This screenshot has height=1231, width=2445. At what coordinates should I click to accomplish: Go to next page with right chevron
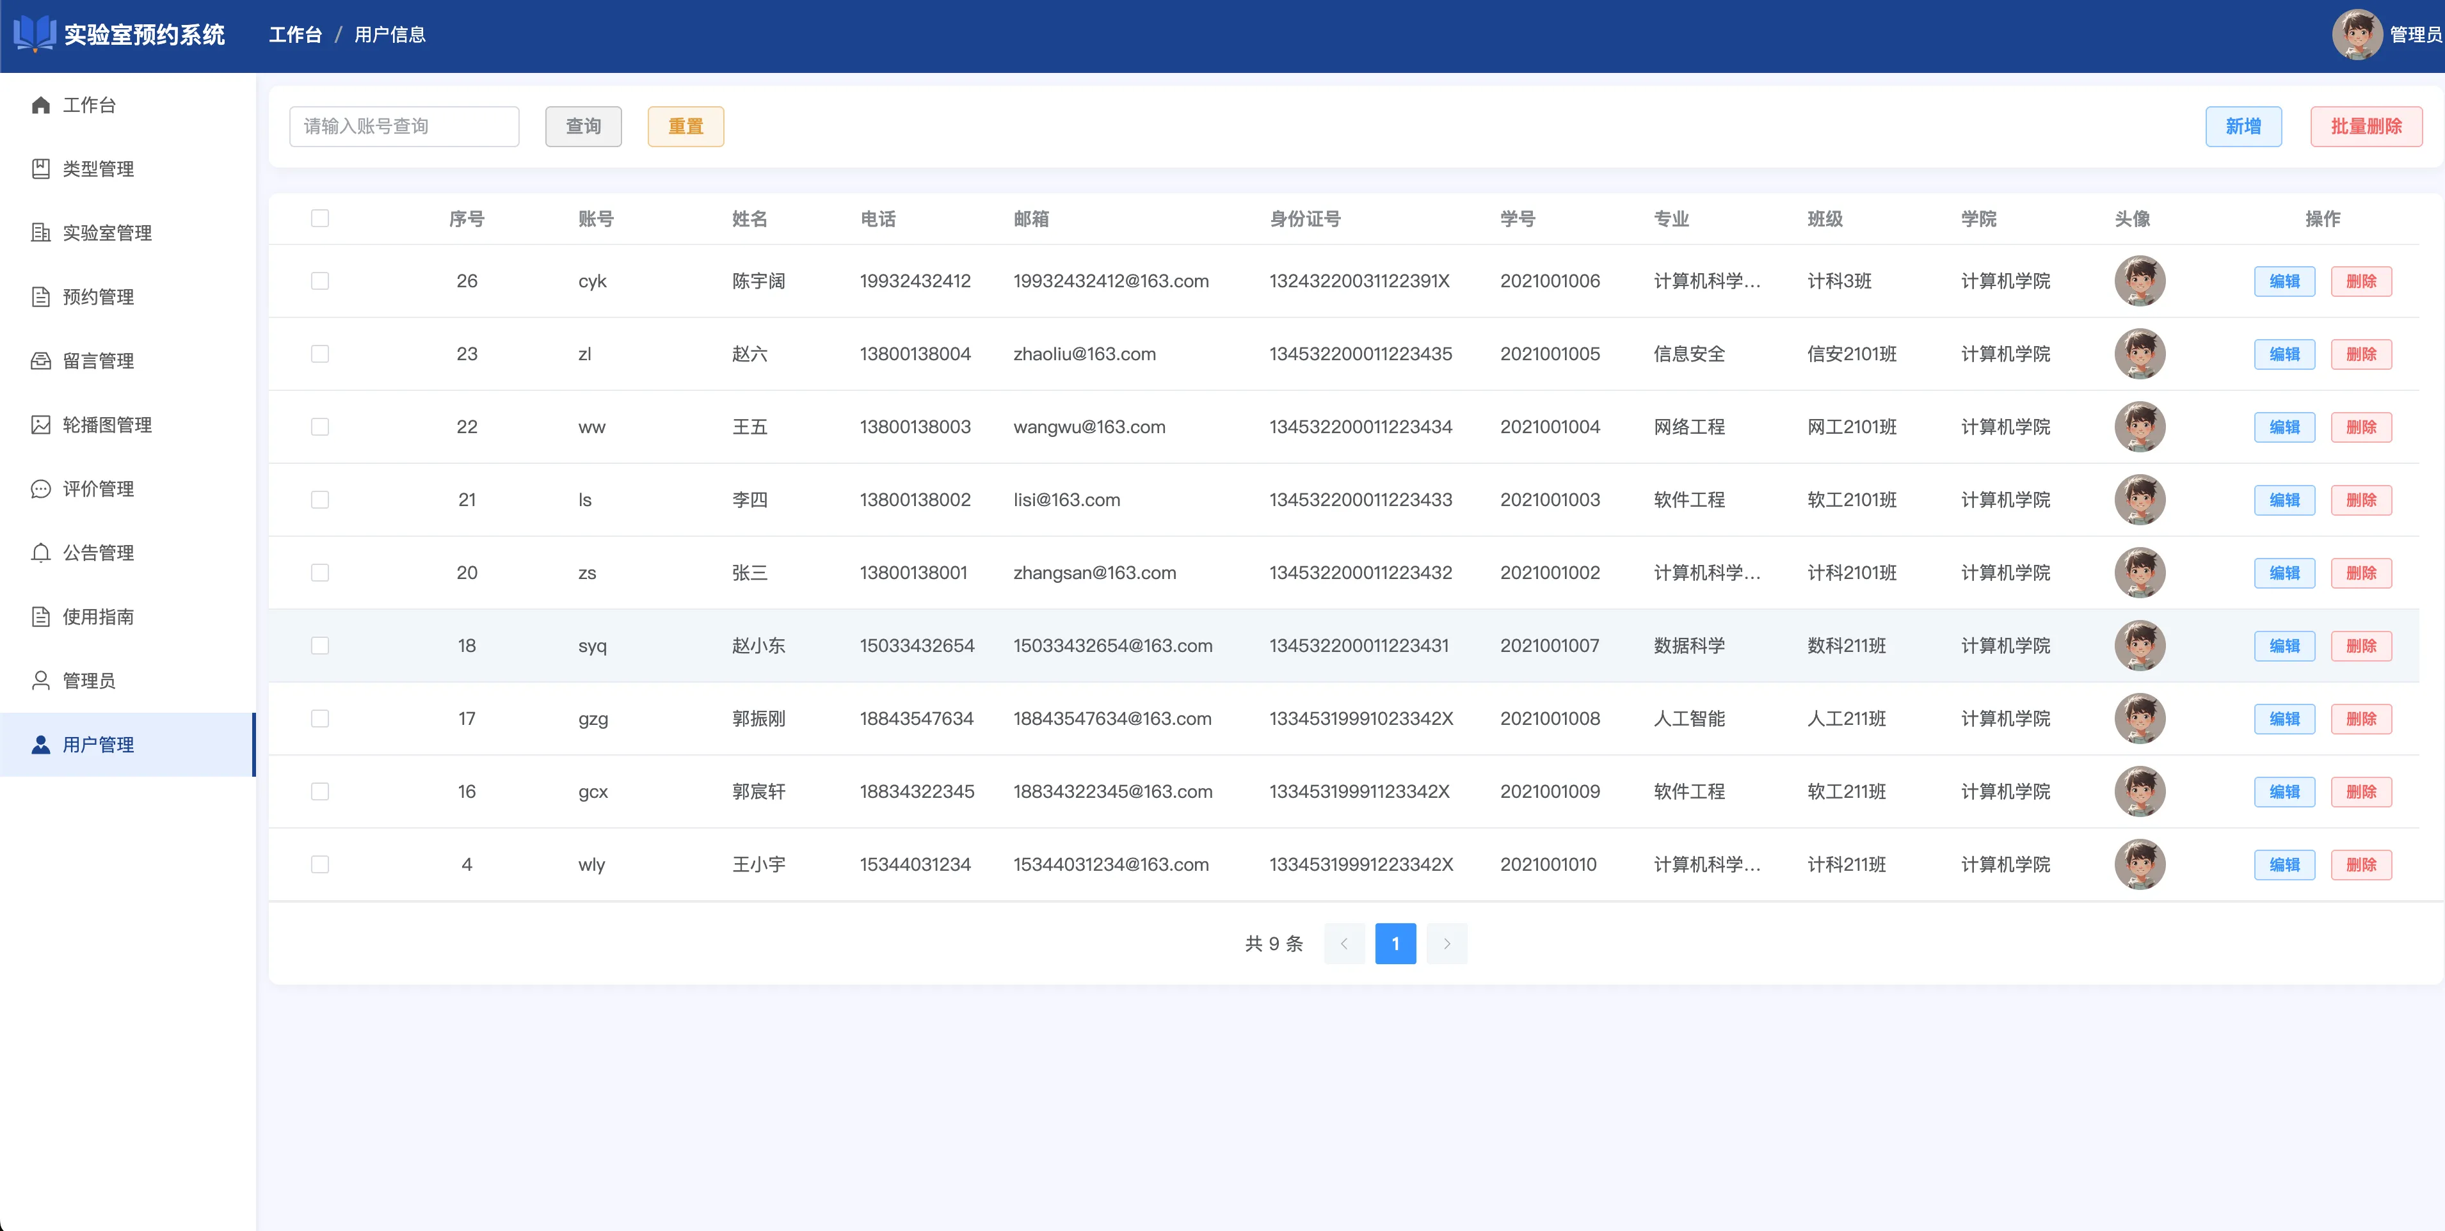[1447, 944]
